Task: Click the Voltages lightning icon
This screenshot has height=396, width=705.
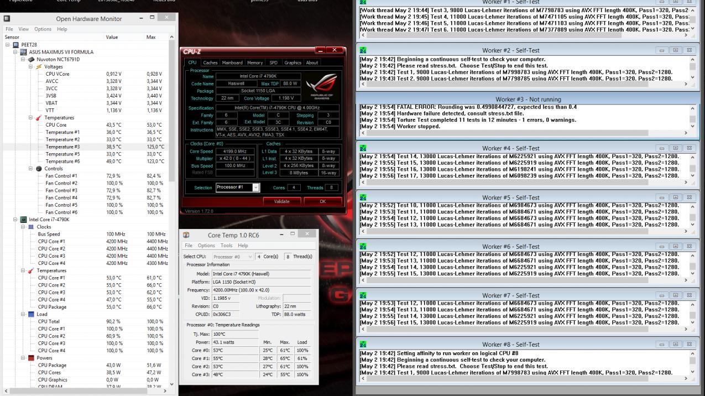Action: pos(39,66)
